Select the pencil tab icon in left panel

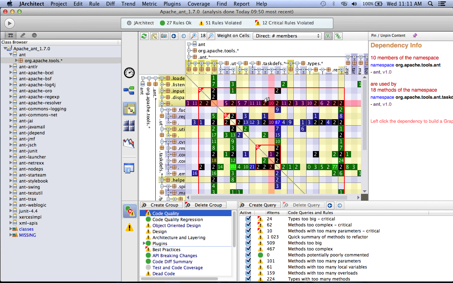tap(23, 35)
